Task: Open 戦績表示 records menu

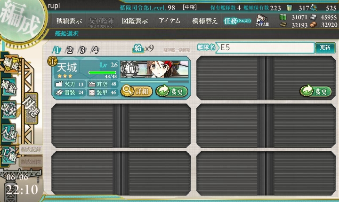Action: [x=69, y=21]
